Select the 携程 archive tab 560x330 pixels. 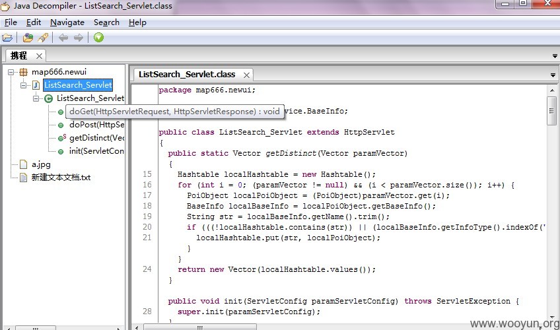click(19, 55)
